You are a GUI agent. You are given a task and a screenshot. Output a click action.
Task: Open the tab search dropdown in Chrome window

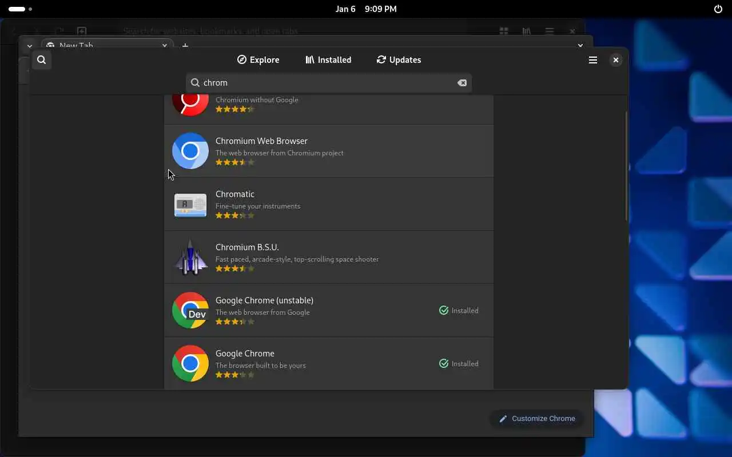point(29,46)
